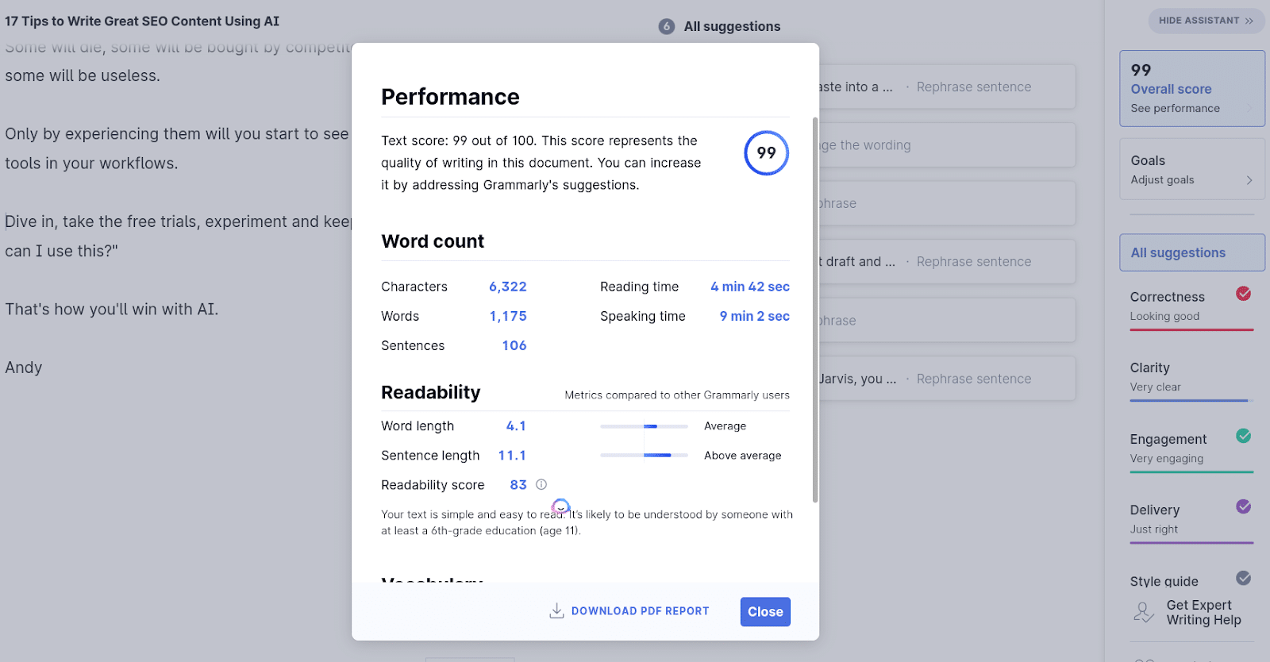The image size is (1270, 662).
Task: Collapse the assistant with Hide Assistant
Action: click(x=1206, y=21)
